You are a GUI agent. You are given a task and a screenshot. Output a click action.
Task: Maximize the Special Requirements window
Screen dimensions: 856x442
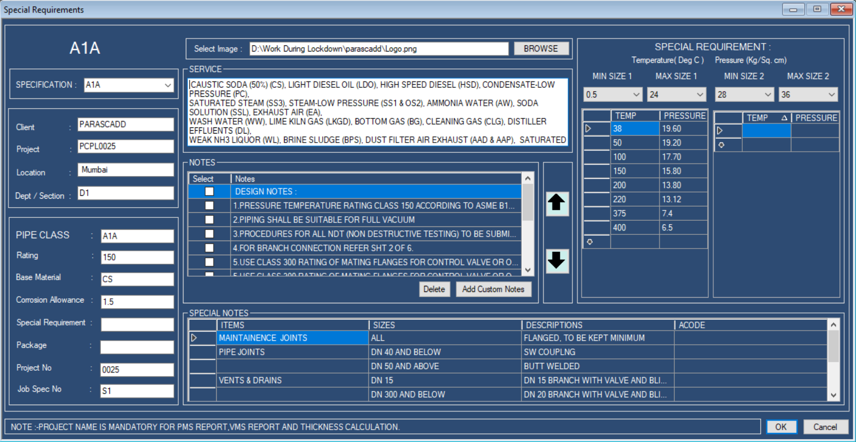pyautogui.click(x=817, y=9)
